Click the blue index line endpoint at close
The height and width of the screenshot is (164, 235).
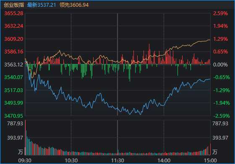210,79
